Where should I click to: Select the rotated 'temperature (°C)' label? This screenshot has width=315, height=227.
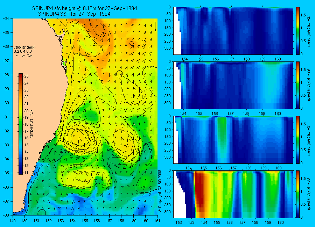coord(31,124)
